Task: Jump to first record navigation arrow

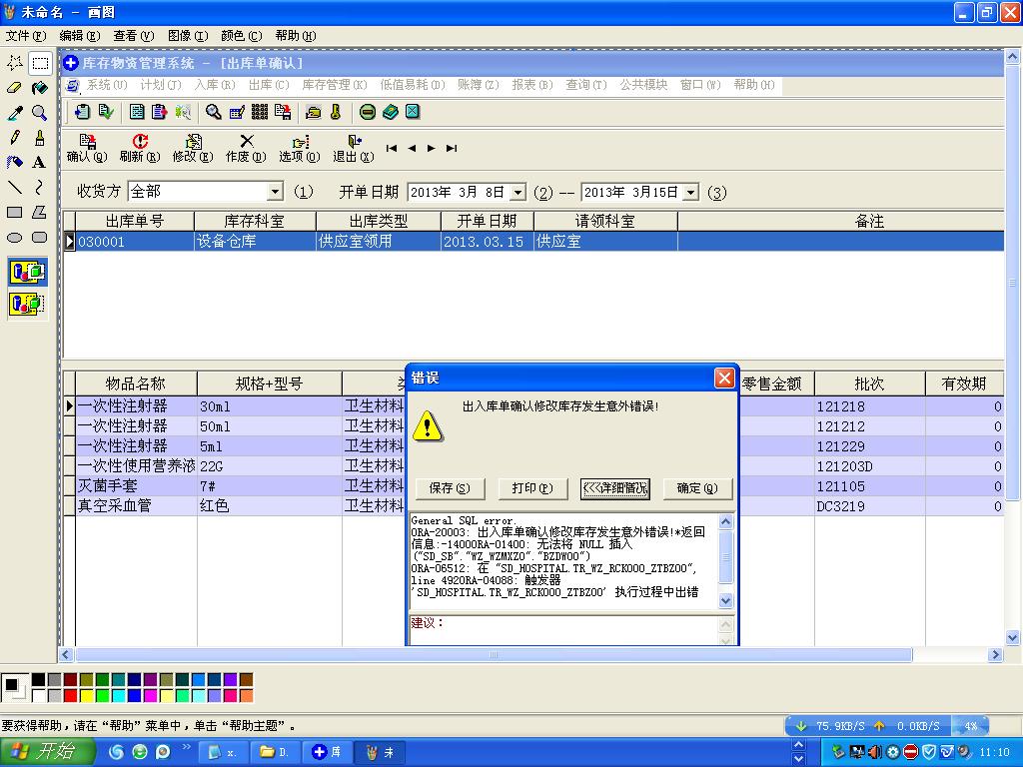Action: click(392, 149)
